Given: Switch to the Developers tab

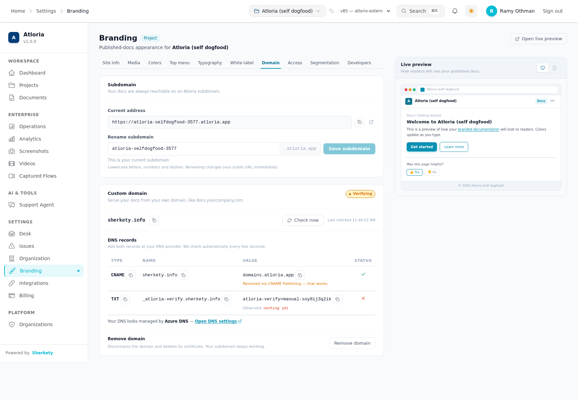Looking at the screenshot, I should coord(359,63).
